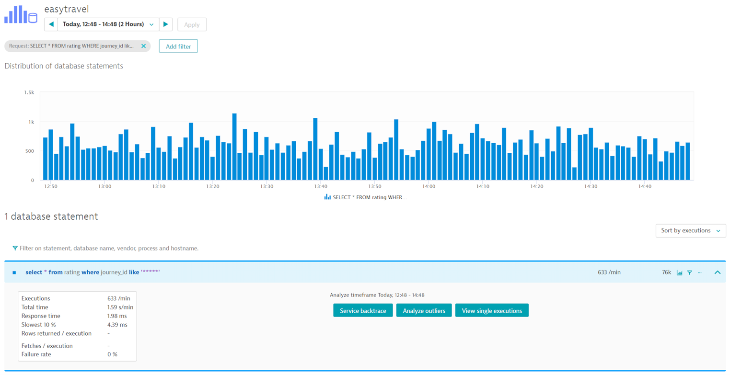The width and height of the screenshot is (730, 375).
Task: Click the Slowest 10 % value 4.39 ms
Action: [117, 324]
